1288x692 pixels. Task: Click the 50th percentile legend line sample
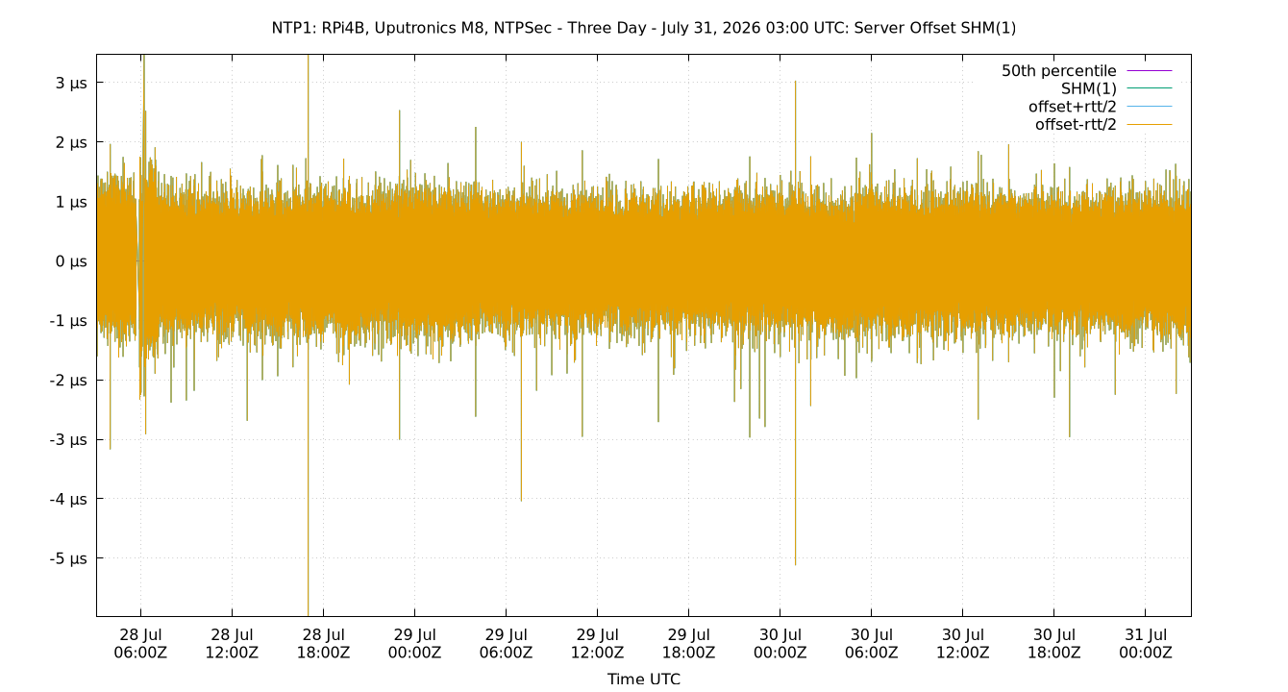[1149, 71]
